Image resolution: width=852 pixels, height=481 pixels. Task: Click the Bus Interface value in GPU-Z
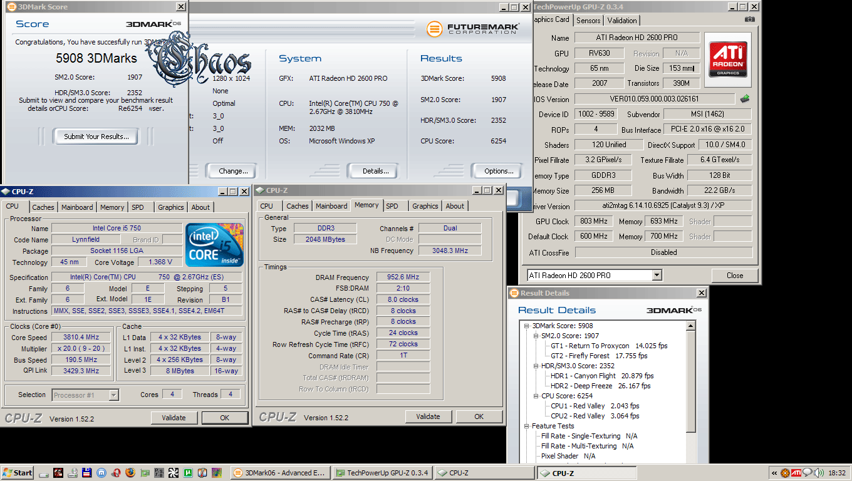pyautogui.click(x=708, y=130)
